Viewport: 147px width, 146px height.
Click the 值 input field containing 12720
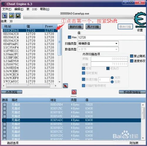tap(111, 37)
